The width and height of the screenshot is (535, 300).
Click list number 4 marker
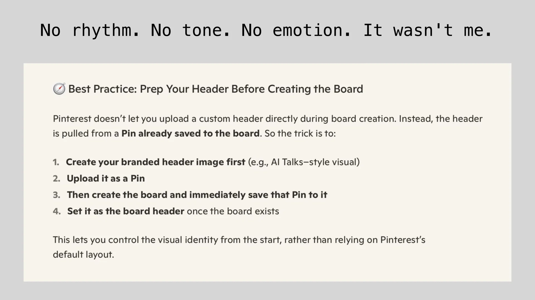(57, 211)
